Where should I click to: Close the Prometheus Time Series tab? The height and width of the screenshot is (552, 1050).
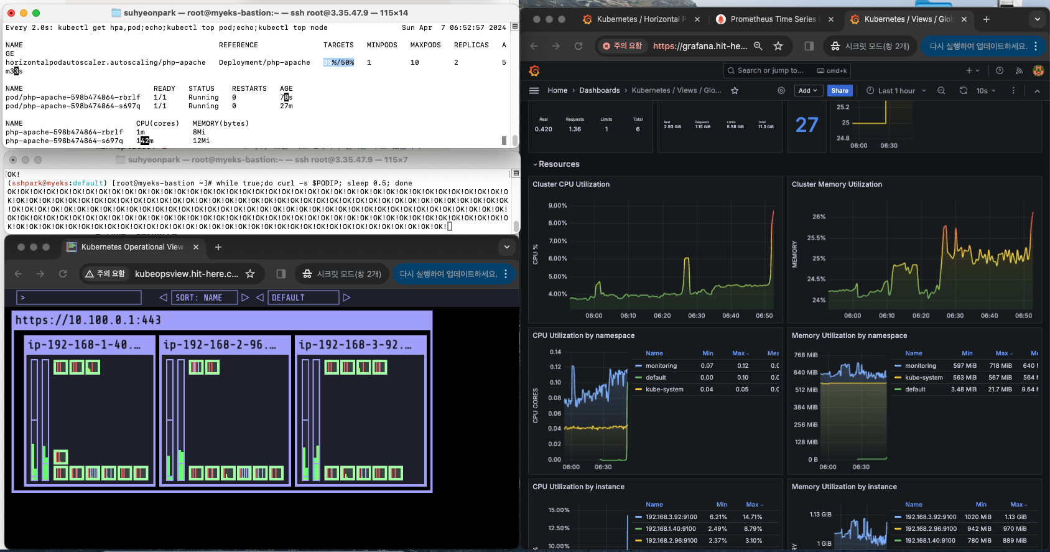[x=831, y=19]
